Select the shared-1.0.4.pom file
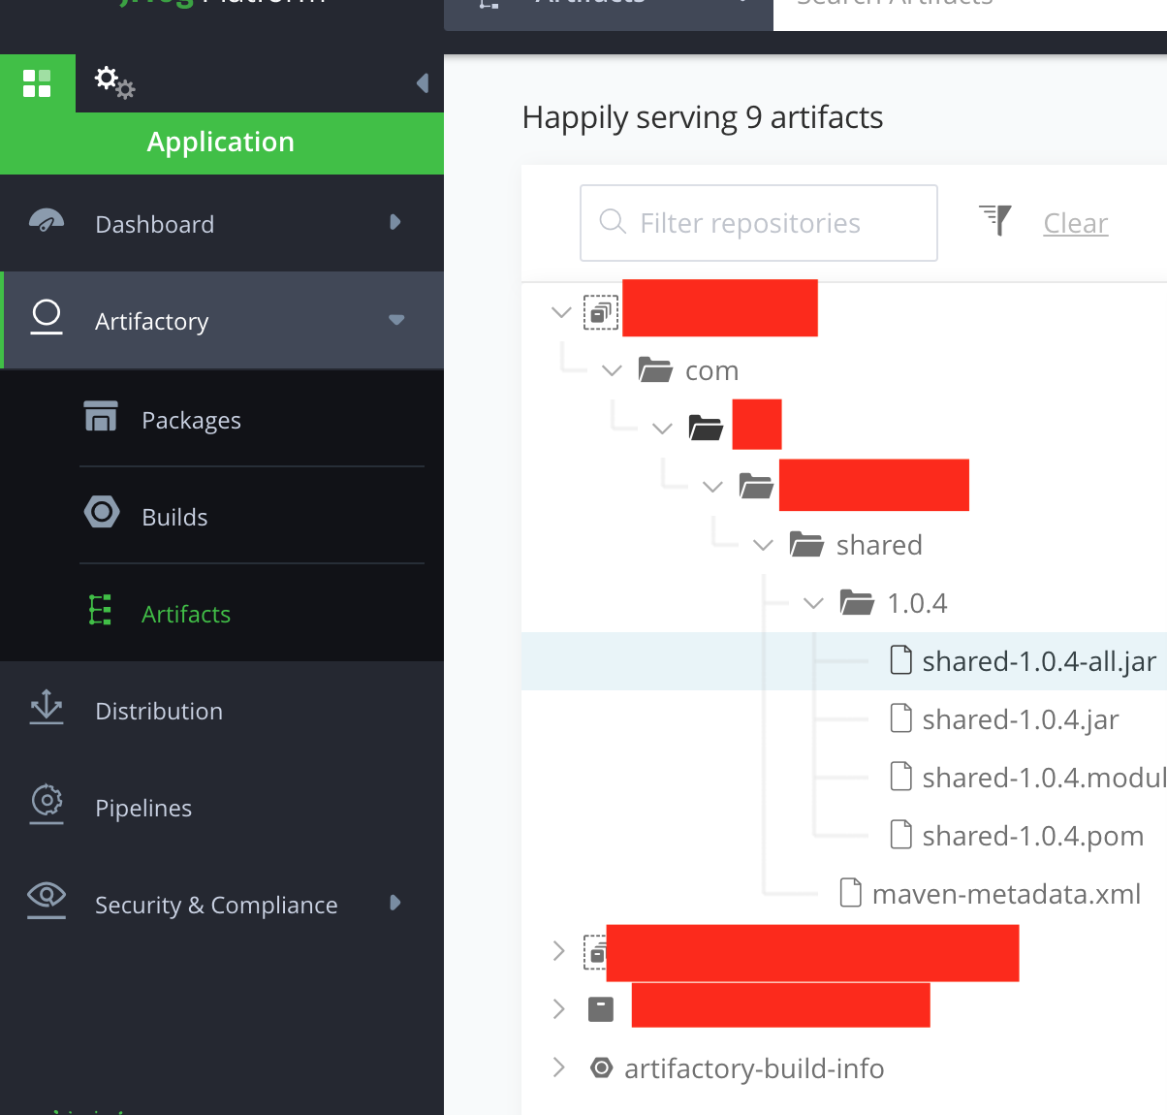Screen dimensions: 1167x1115 coord(1033,836)
